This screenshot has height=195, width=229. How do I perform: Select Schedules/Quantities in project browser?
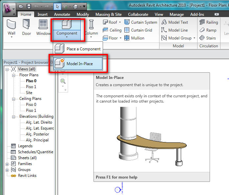pos(35,152)
